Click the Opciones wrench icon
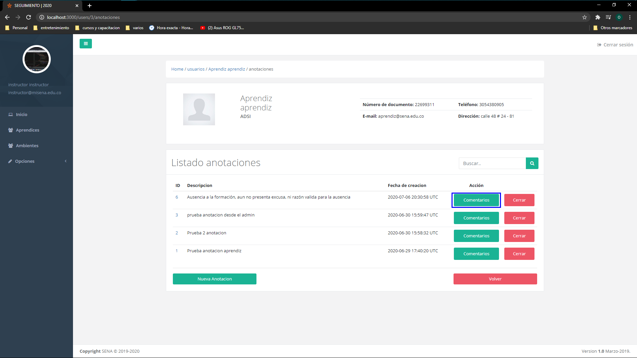637x358 pixels. click(x=10, y=161)
